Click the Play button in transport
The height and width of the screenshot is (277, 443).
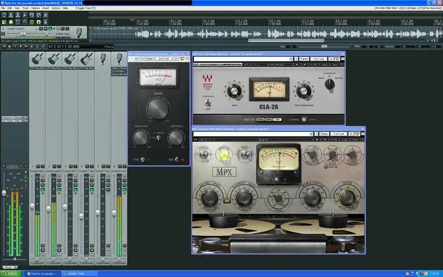click(x=9, y=46)
